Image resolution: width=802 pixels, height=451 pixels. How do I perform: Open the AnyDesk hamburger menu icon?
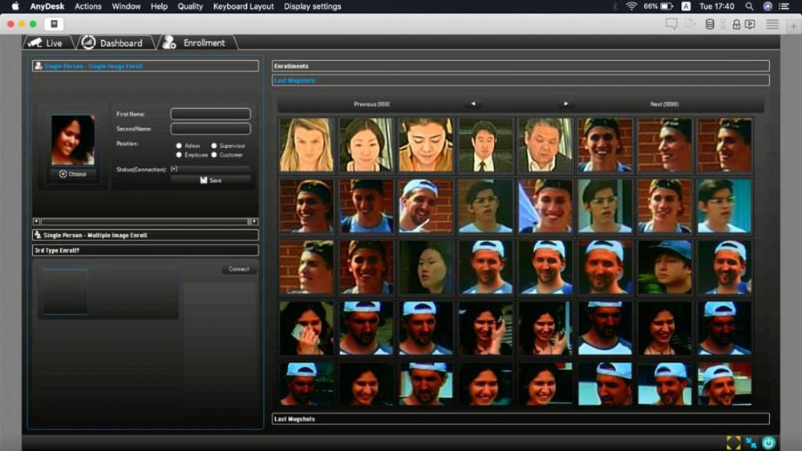772,24
